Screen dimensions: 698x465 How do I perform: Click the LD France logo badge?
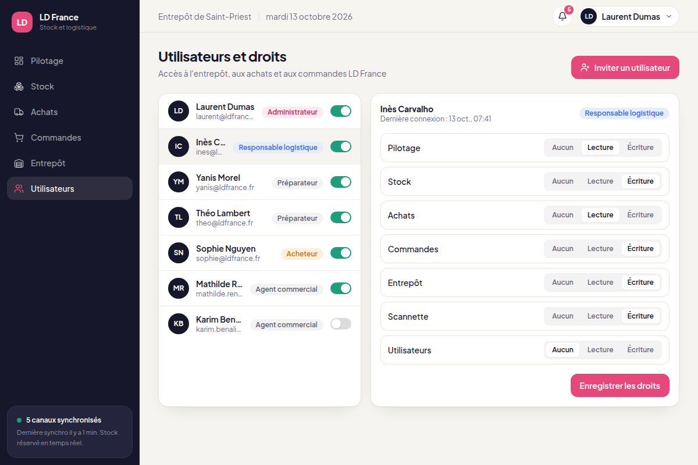(x=22, y=22)
